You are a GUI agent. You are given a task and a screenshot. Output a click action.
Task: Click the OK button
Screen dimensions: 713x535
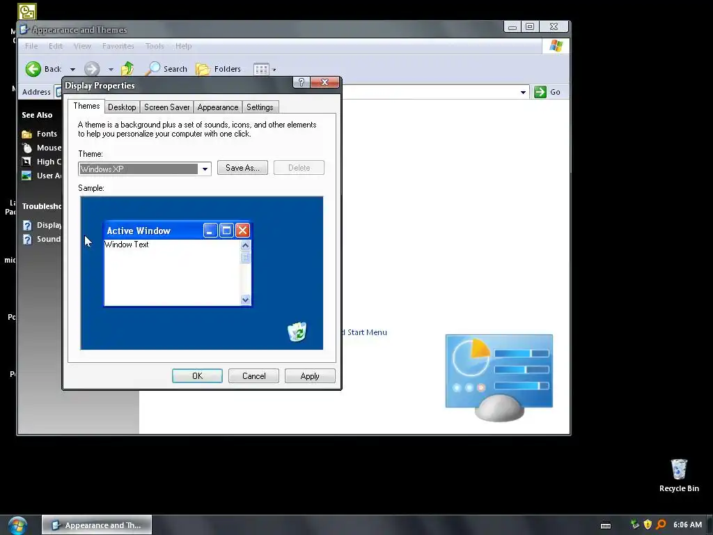click(197, 376)
